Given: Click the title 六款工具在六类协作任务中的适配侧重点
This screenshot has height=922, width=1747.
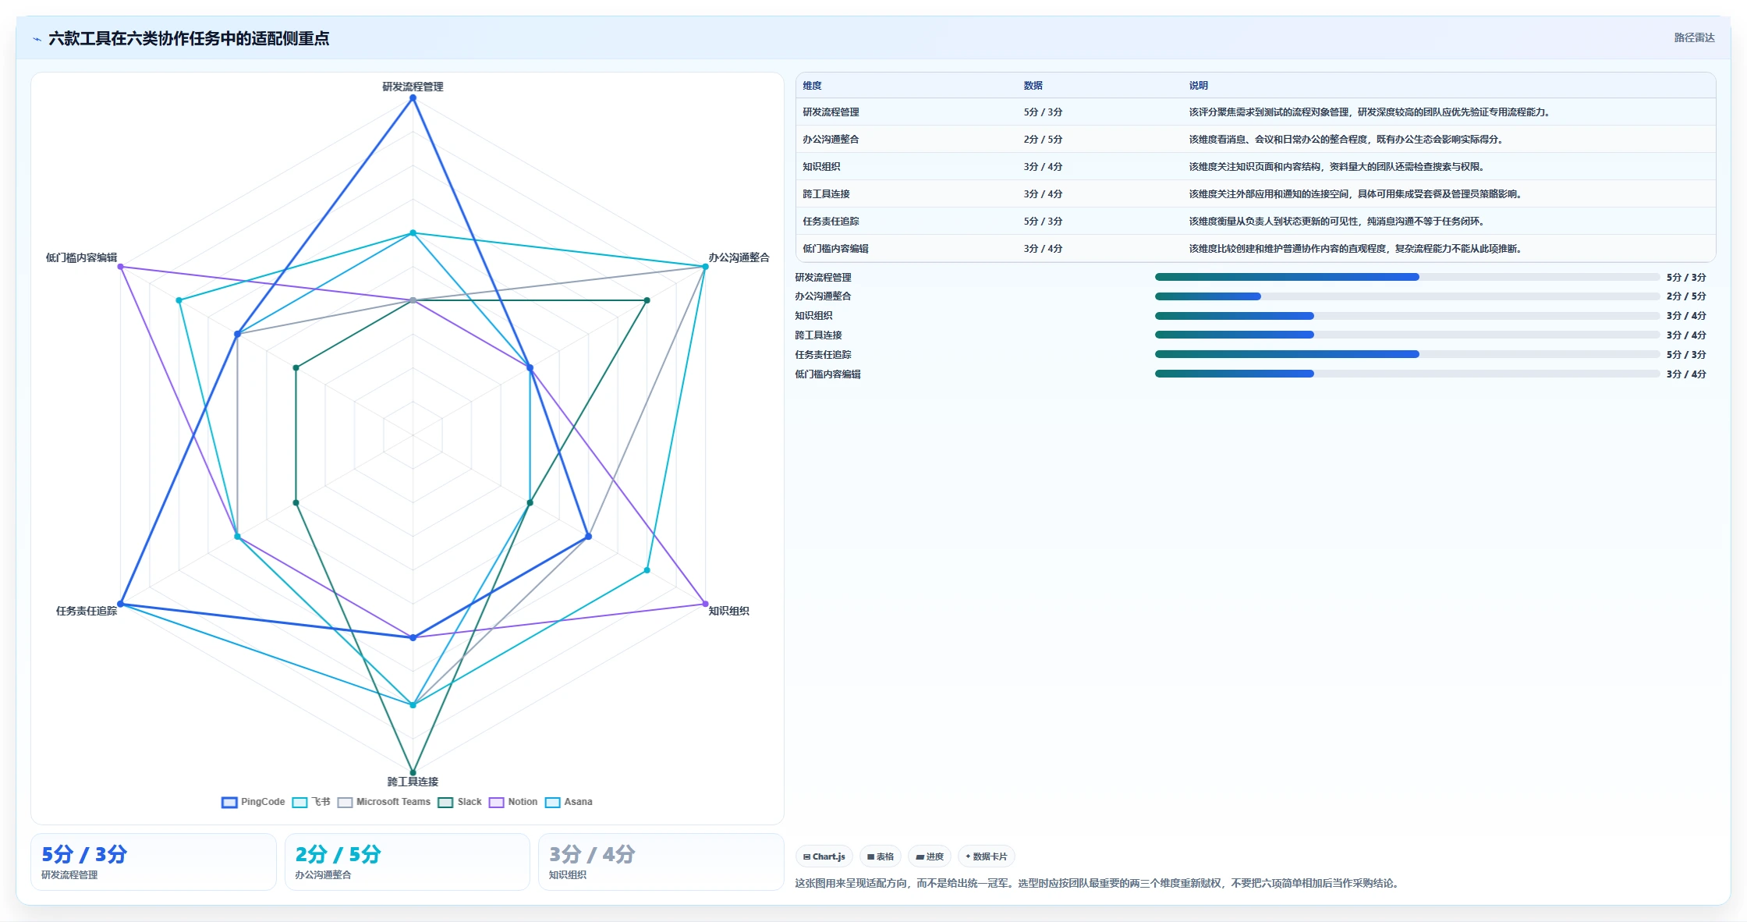Looking at the screenshot, I should click(x=189, y=38).
